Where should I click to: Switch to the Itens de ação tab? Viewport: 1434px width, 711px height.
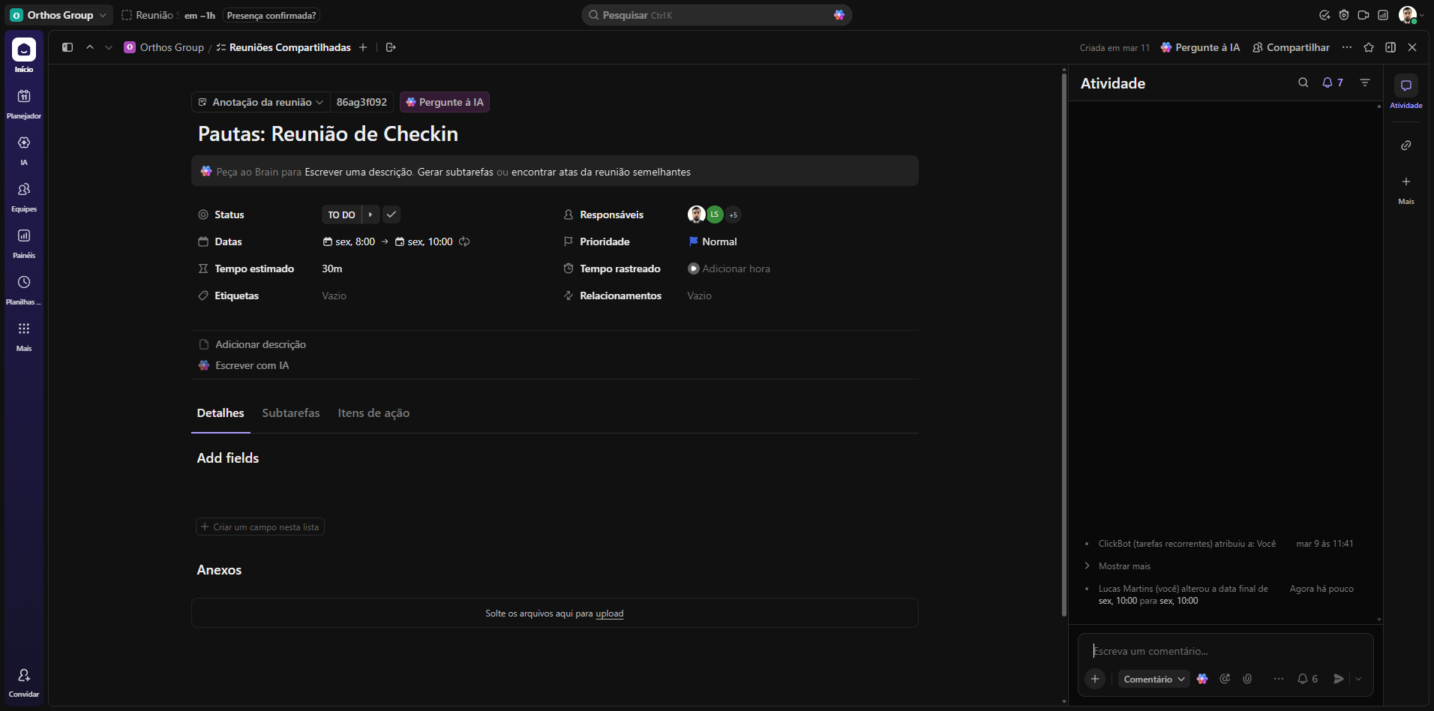[x=373, y=413]
